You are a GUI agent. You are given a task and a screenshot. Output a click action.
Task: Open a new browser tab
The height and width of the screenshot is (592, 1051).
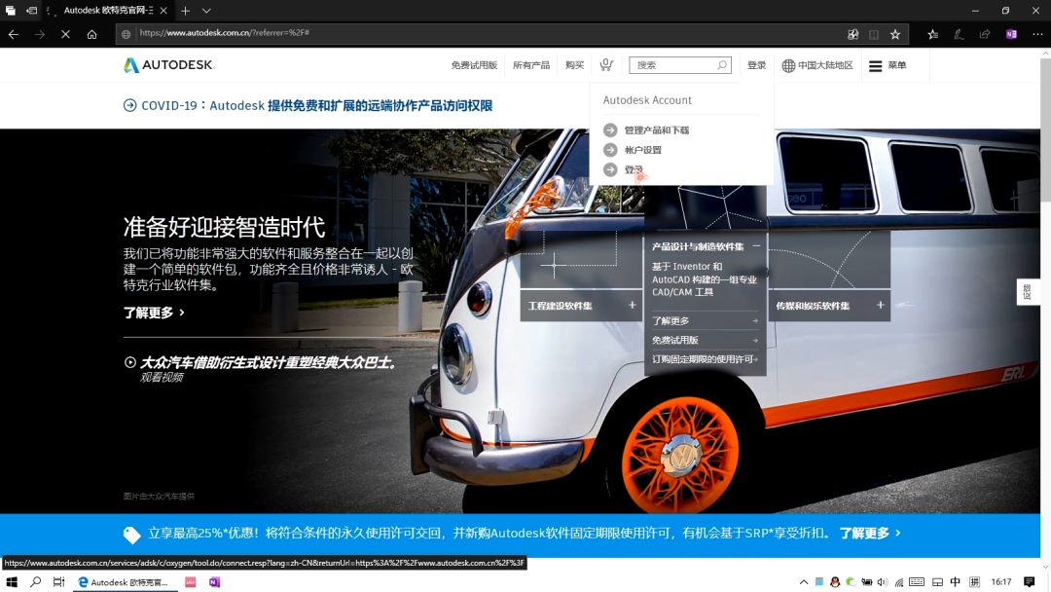pos(186,11)
